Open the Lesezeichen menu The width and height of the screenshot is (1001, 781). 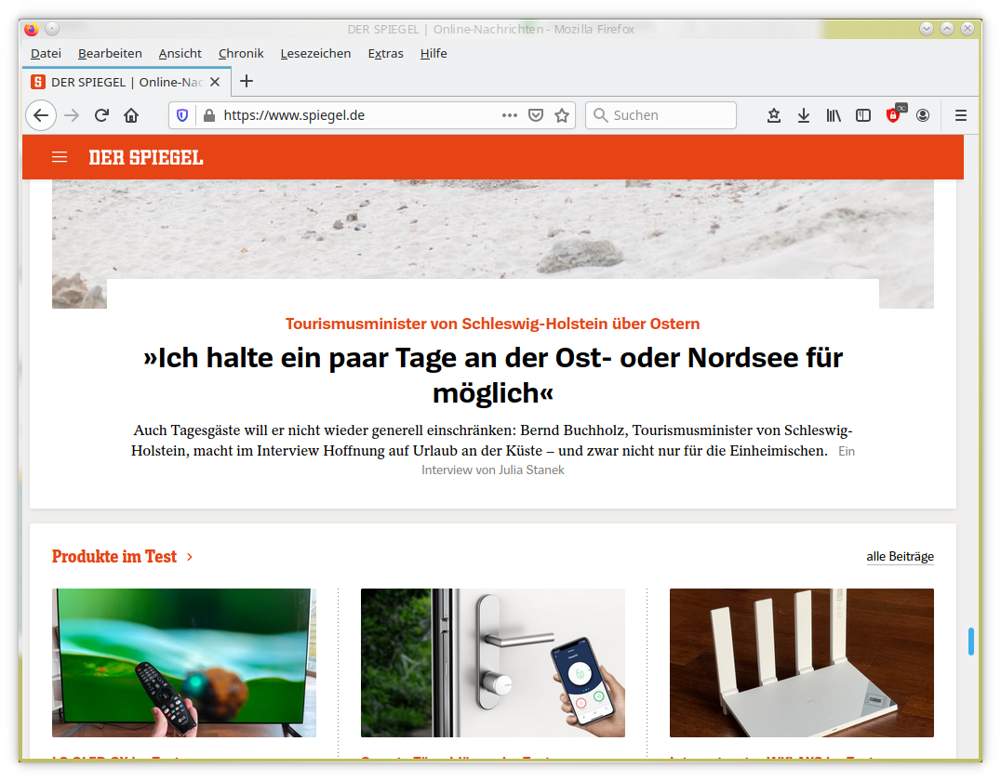tap(315, 54)
